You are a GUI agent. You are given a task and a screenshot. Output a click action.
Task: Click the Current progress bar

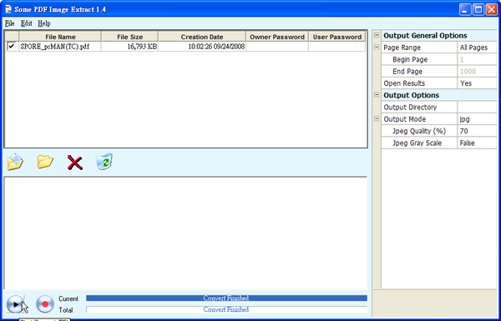click(226, 298)
